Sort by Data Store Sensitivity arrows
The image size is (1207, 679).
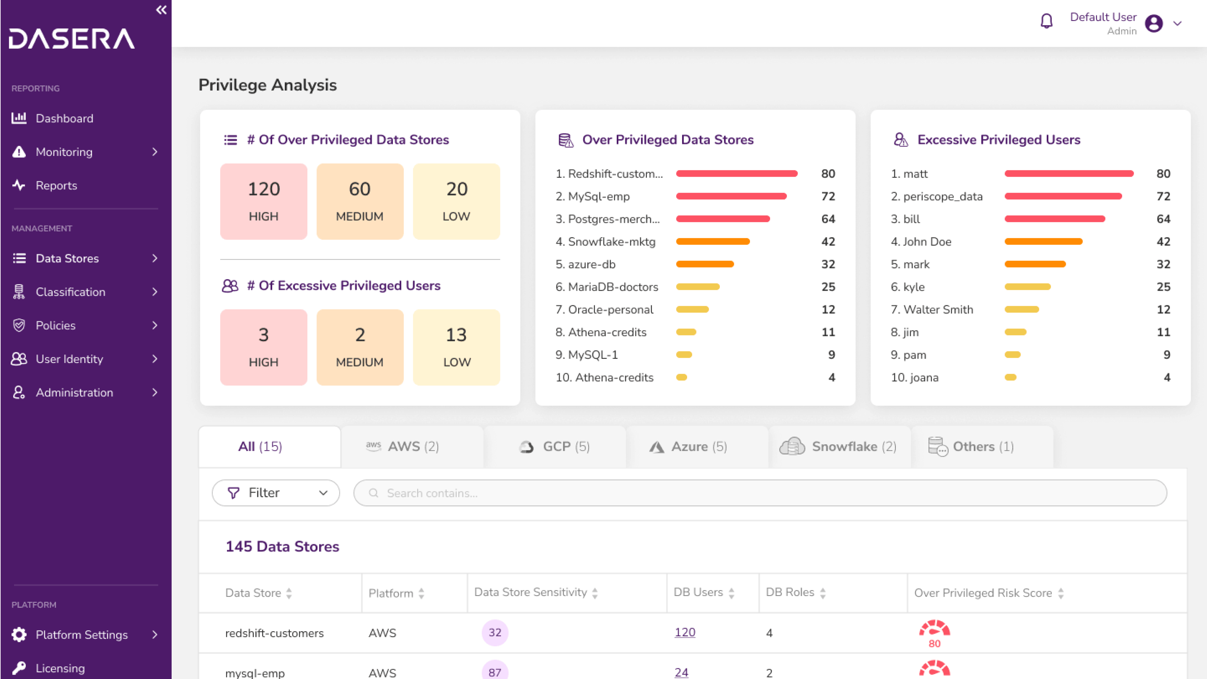coord(595,593)
